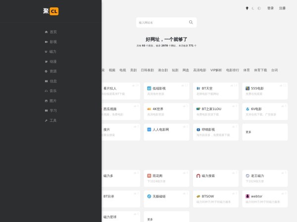Expand 更多 in the magnet sites section

[x=150, y=219]
